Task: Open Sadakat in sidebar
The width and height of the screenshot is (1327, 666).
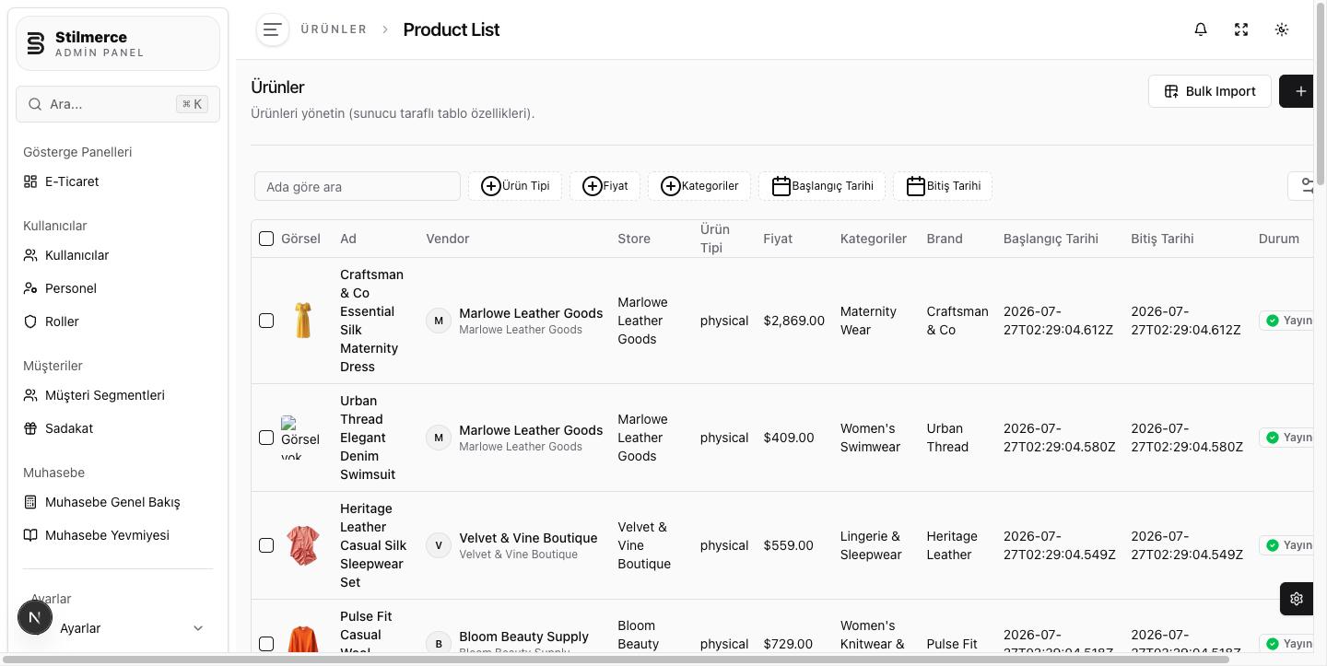Action: pos(118,428)
